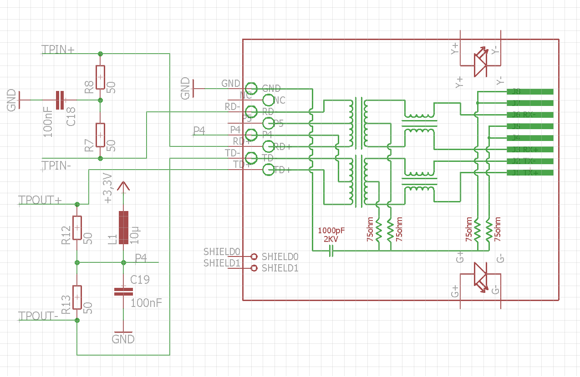This screenshot has width=580, height=377.
Task: Select capacitor C19 symbol
Action: [123, 292]
